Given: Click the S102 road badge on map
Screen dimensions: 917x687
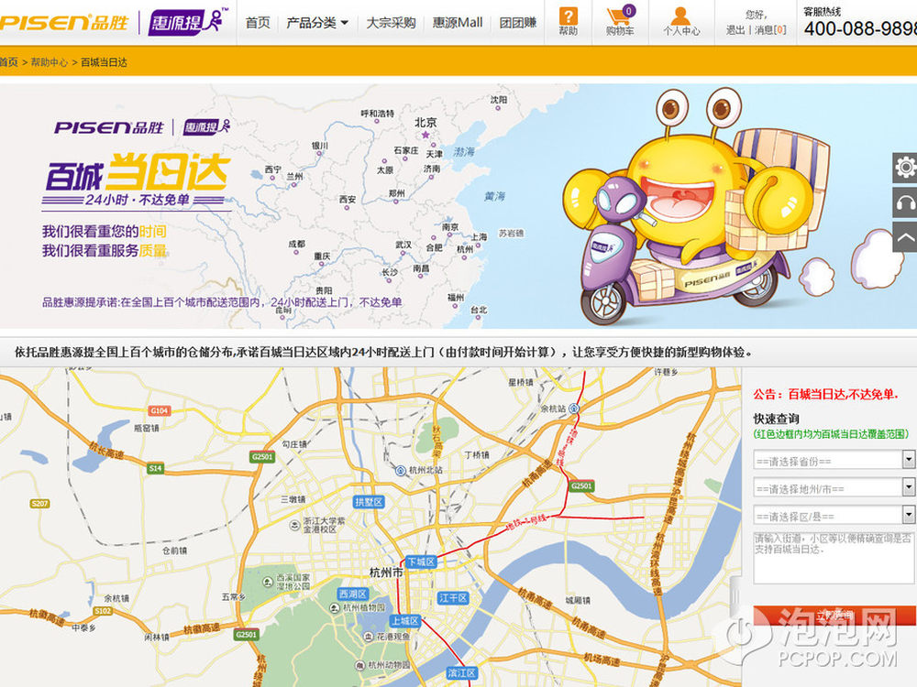Looking at the screenshot, I should coord(103,611).
